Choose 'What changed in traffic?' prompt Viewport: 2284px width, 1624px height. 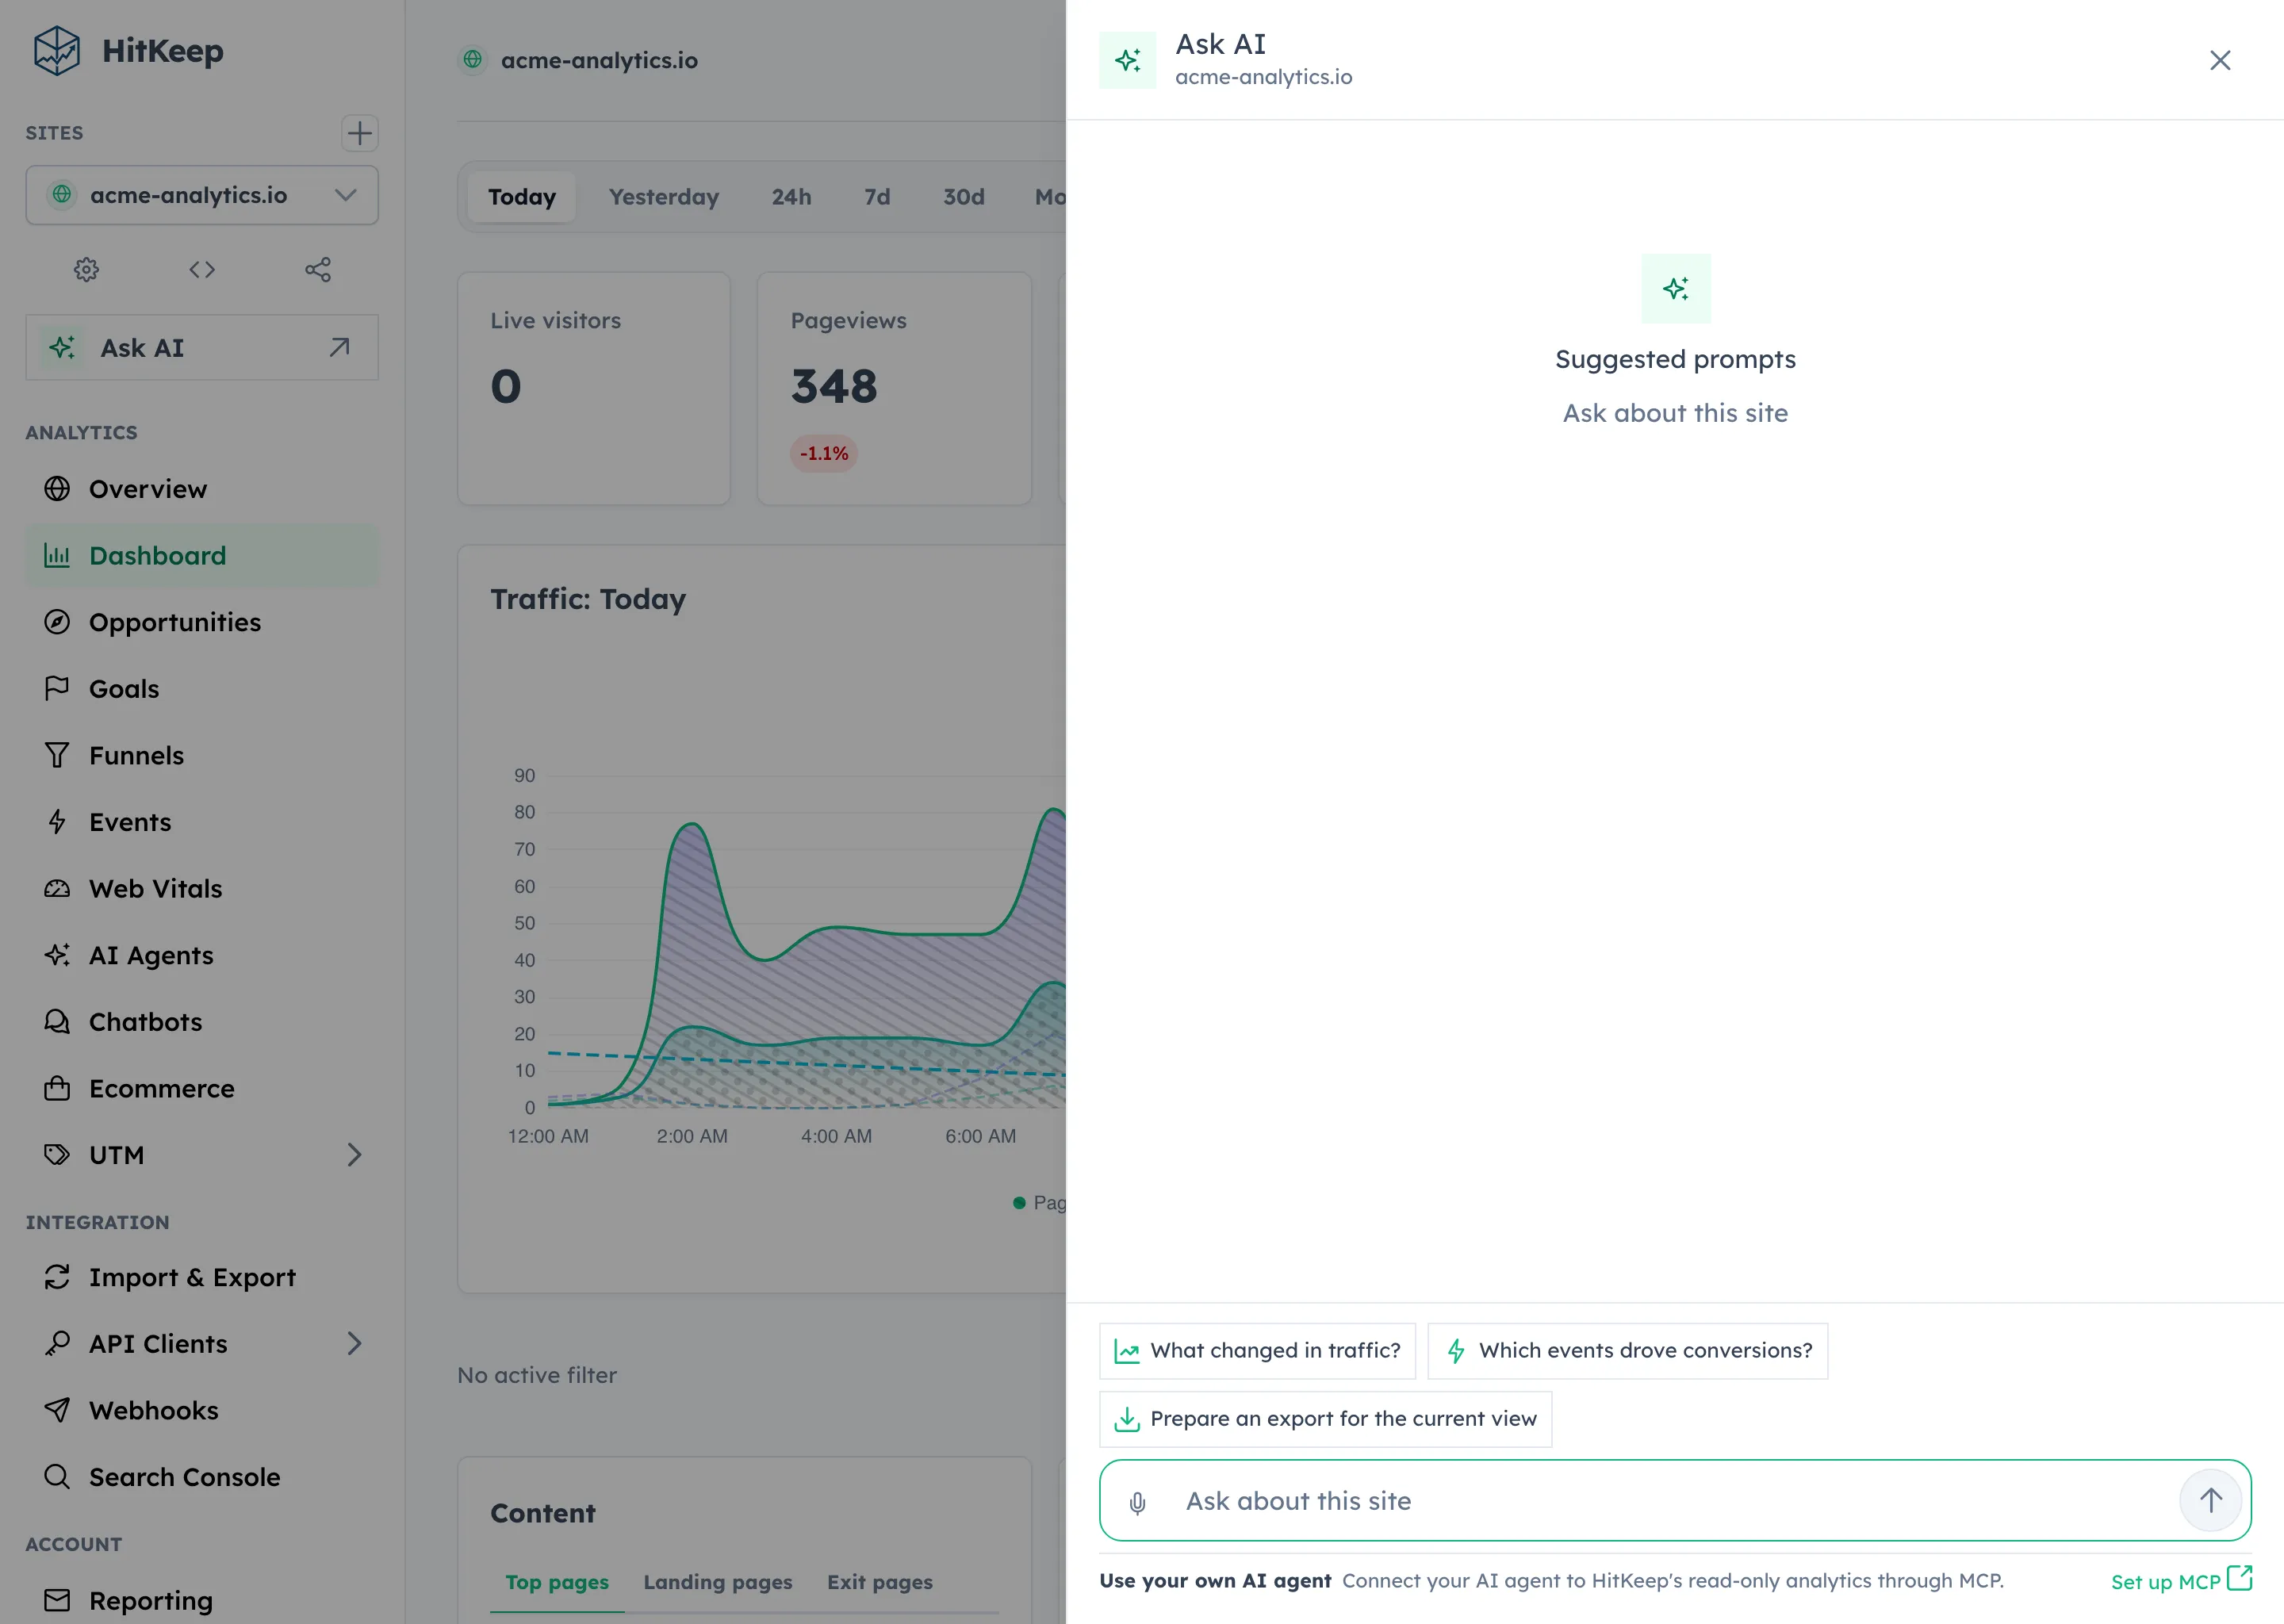tap(1257, 1351)
